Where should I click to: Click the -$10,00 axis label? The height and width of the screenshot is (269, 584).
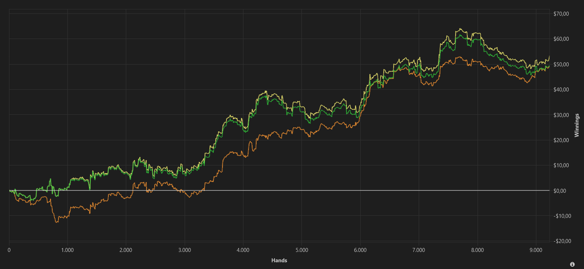coord(563,216)
